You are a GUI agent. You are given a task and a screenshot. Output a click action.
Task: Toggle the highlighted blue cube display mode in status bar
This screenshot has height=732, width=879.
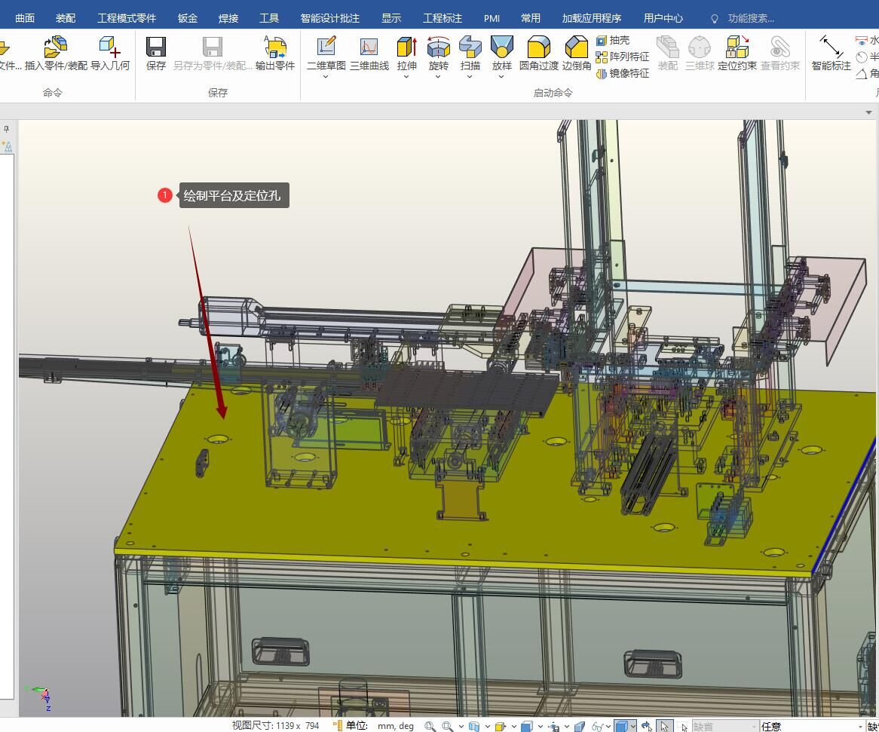point(621,726)
